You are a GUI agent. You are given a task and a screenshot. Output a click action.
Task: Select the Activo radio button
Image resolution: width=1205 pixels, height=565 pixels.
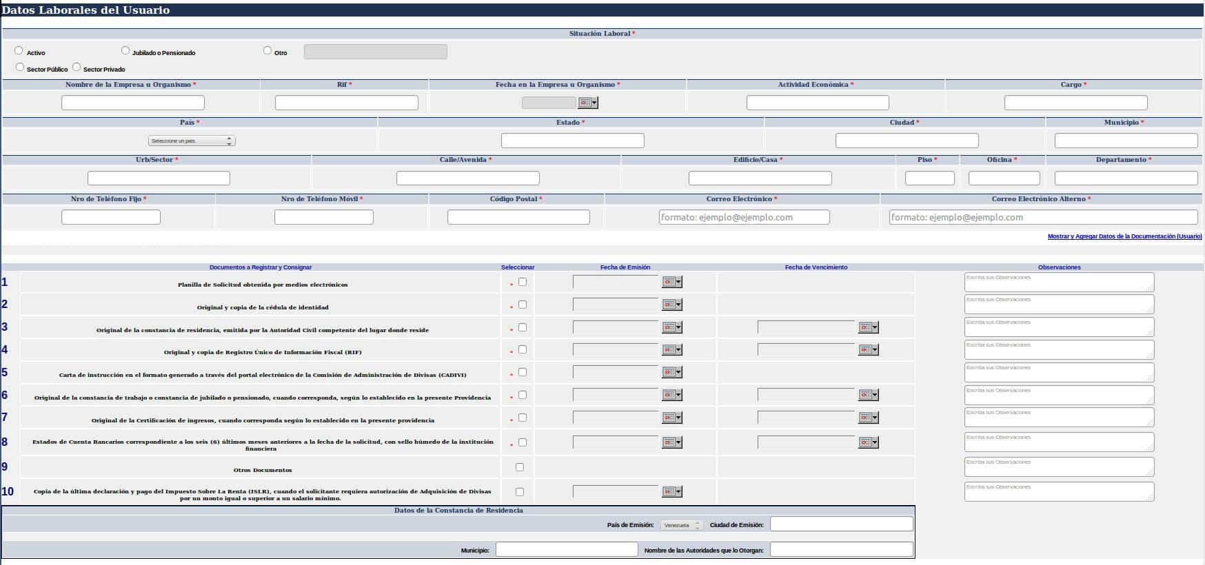(19, 50)
